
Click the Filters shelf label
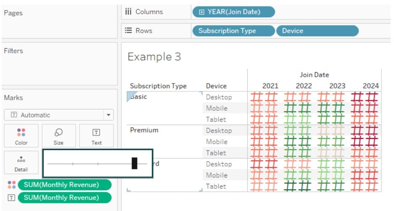coord(13,51)
